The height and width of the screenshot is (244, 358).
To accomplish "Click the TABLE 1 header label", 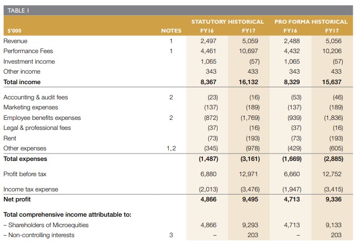I will (18, 11).
